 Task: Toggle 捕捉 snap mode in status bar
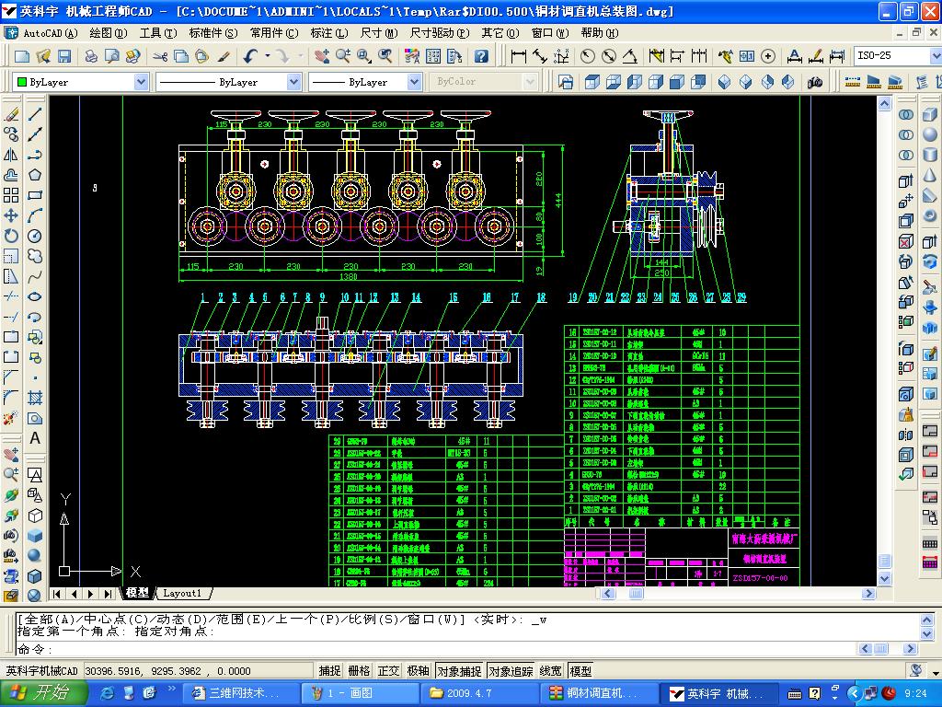[329, 671]
